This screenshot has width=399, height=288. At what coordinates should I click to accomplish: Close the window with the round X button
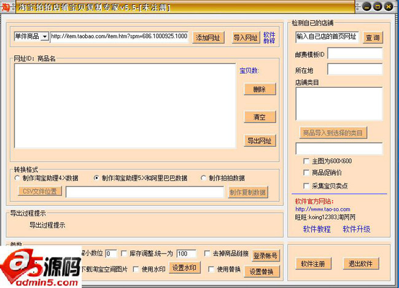point(389,7)
